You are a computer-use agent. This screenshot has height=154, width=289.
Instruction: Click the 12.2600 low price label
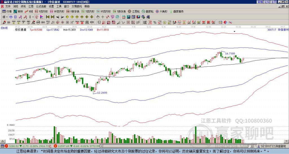click(x=102, y=93)
